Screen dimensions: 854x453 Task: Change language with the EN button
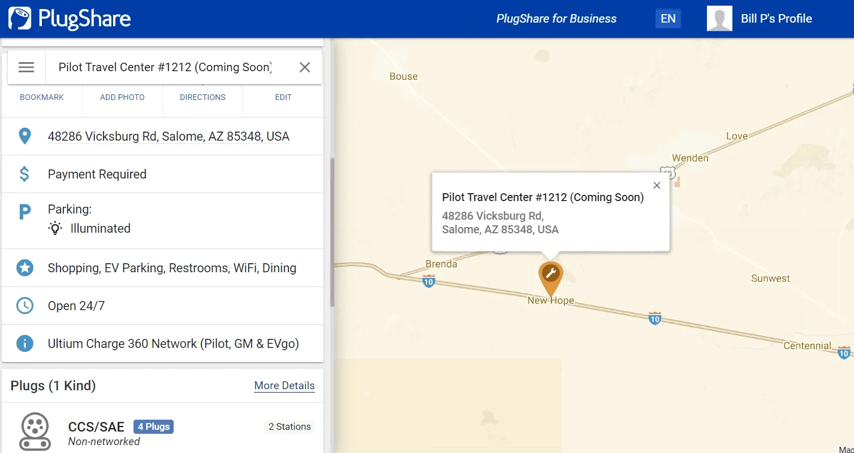click(x=668, y=19)
